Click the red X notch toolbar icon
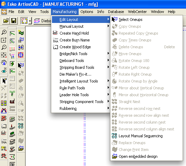The image size is (186, 166). (x=4, y=156)
